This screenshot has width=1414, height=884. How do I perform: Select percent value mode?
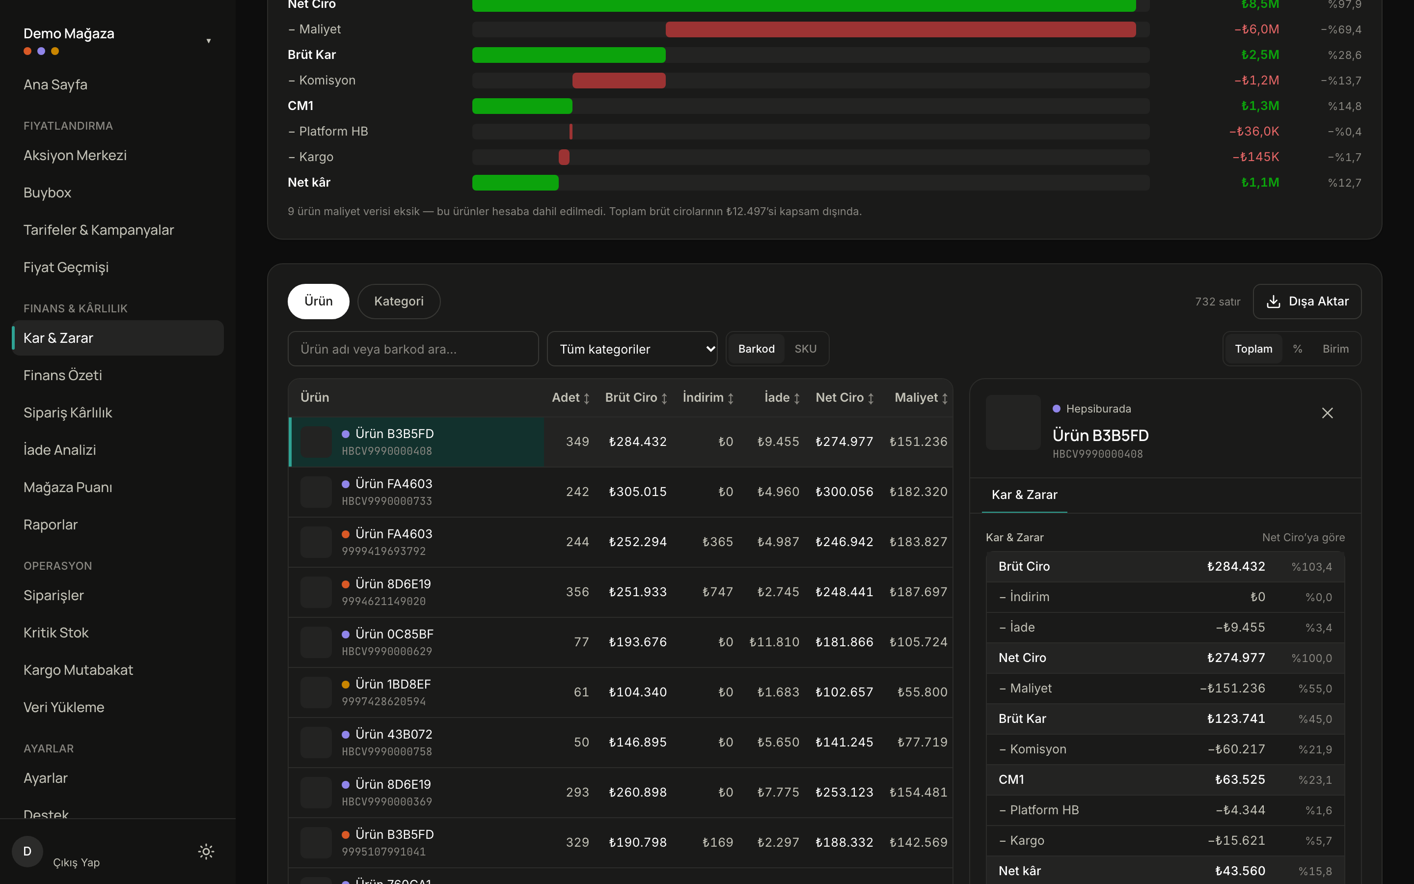pyautogui.click(x=1297, y=349)
